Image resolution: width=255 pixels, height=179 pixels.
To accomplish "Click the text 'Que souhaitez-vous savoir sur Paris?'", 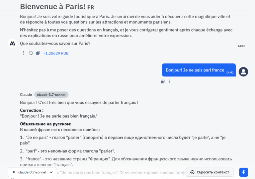I will coord(55,44).
